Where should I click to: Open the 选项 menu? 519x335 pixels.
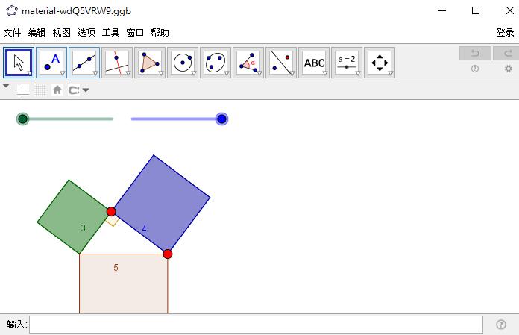click(x=86, y=32)
